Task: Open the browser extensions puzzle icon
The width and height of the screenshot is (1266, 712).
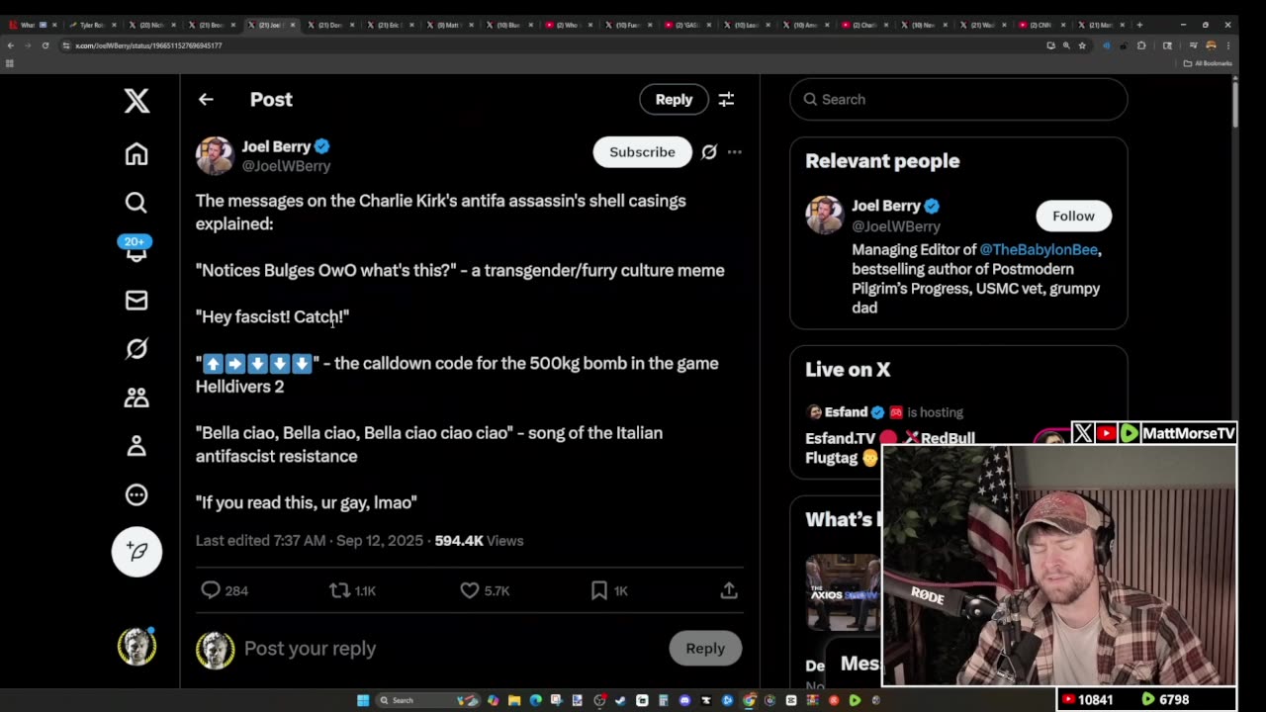Action: (x=1141, y=45)
